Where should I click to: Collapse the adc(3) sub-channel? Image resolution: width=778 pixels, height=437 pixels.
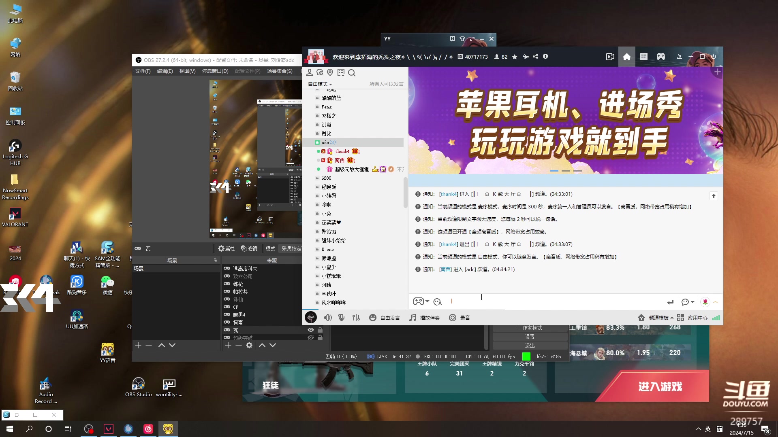pos(317,142)
